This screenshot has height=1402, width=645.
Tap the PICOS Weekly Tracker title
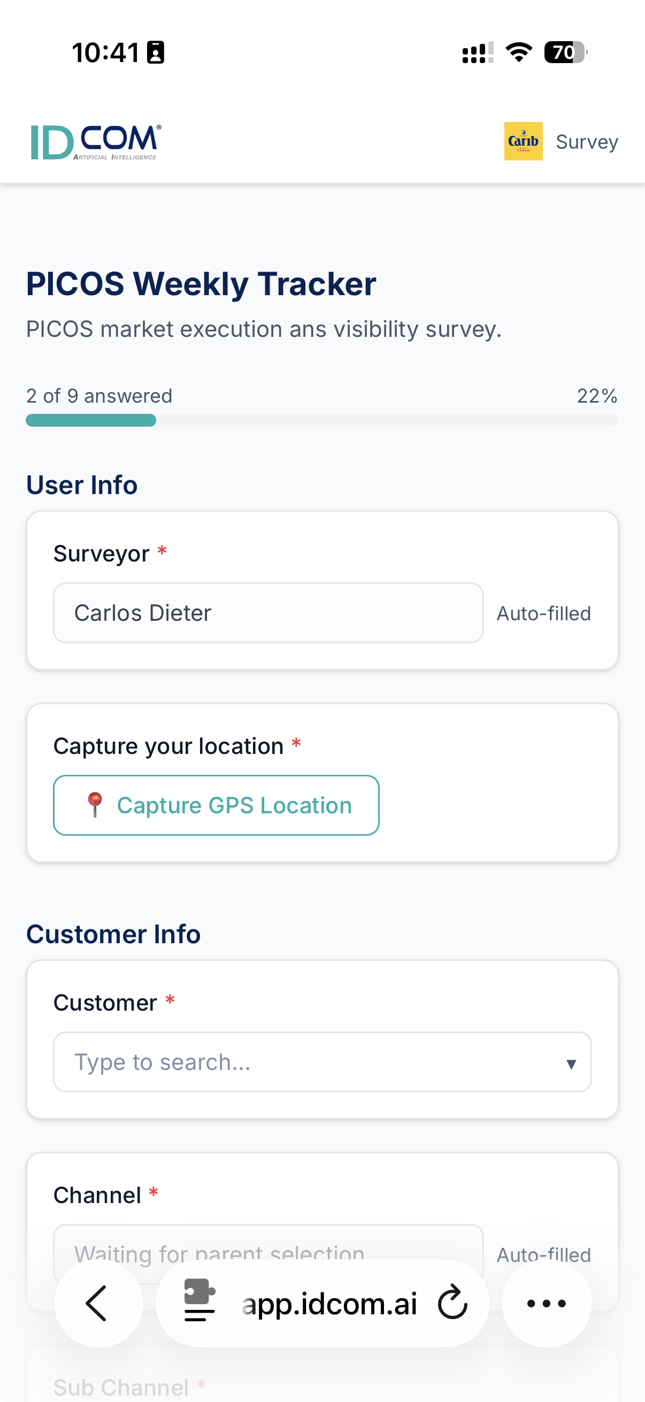tap(201, 284)
